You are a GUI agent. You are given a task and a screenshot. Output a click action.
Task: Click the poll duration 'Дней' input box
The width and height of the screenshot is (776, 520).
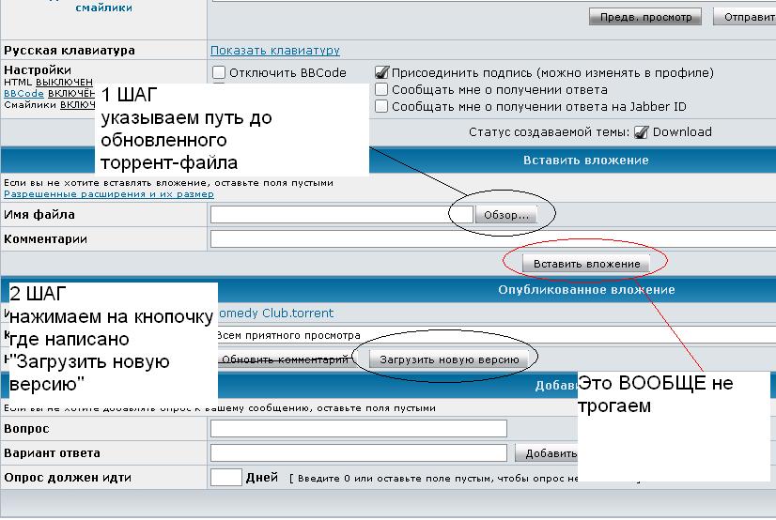coord(226,478)
